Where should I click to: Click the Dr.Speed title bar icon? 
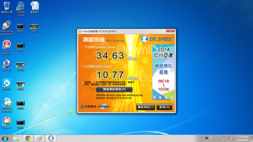click(x=80, y=31)
